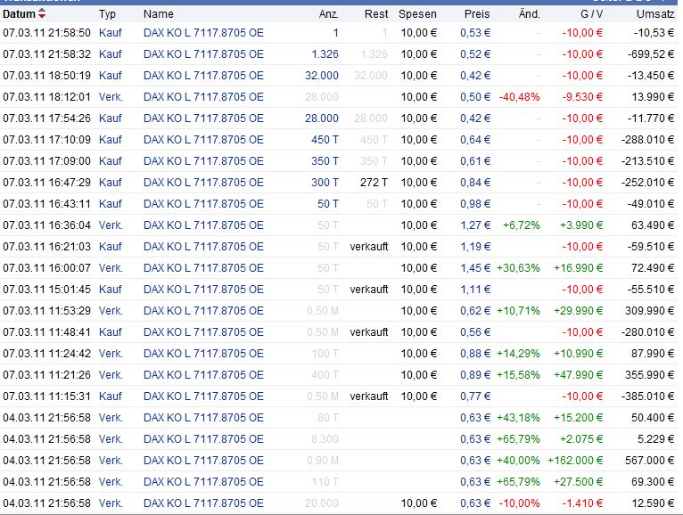Viewport: 683px width, 515px height.
Task: Click the Typ column header
Action: [x=107, y=14]
